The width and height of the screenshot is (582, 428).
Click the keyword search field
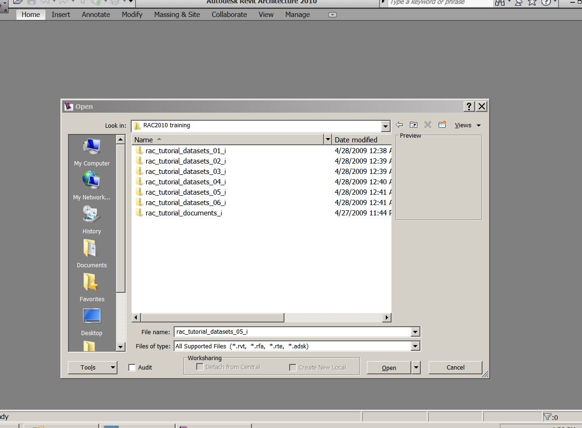[x=440, y=2]
